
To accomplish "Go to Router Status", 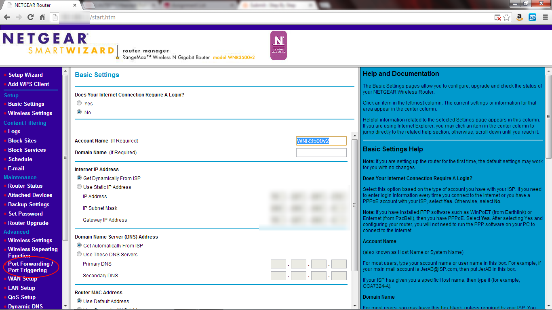I will 25,186.
